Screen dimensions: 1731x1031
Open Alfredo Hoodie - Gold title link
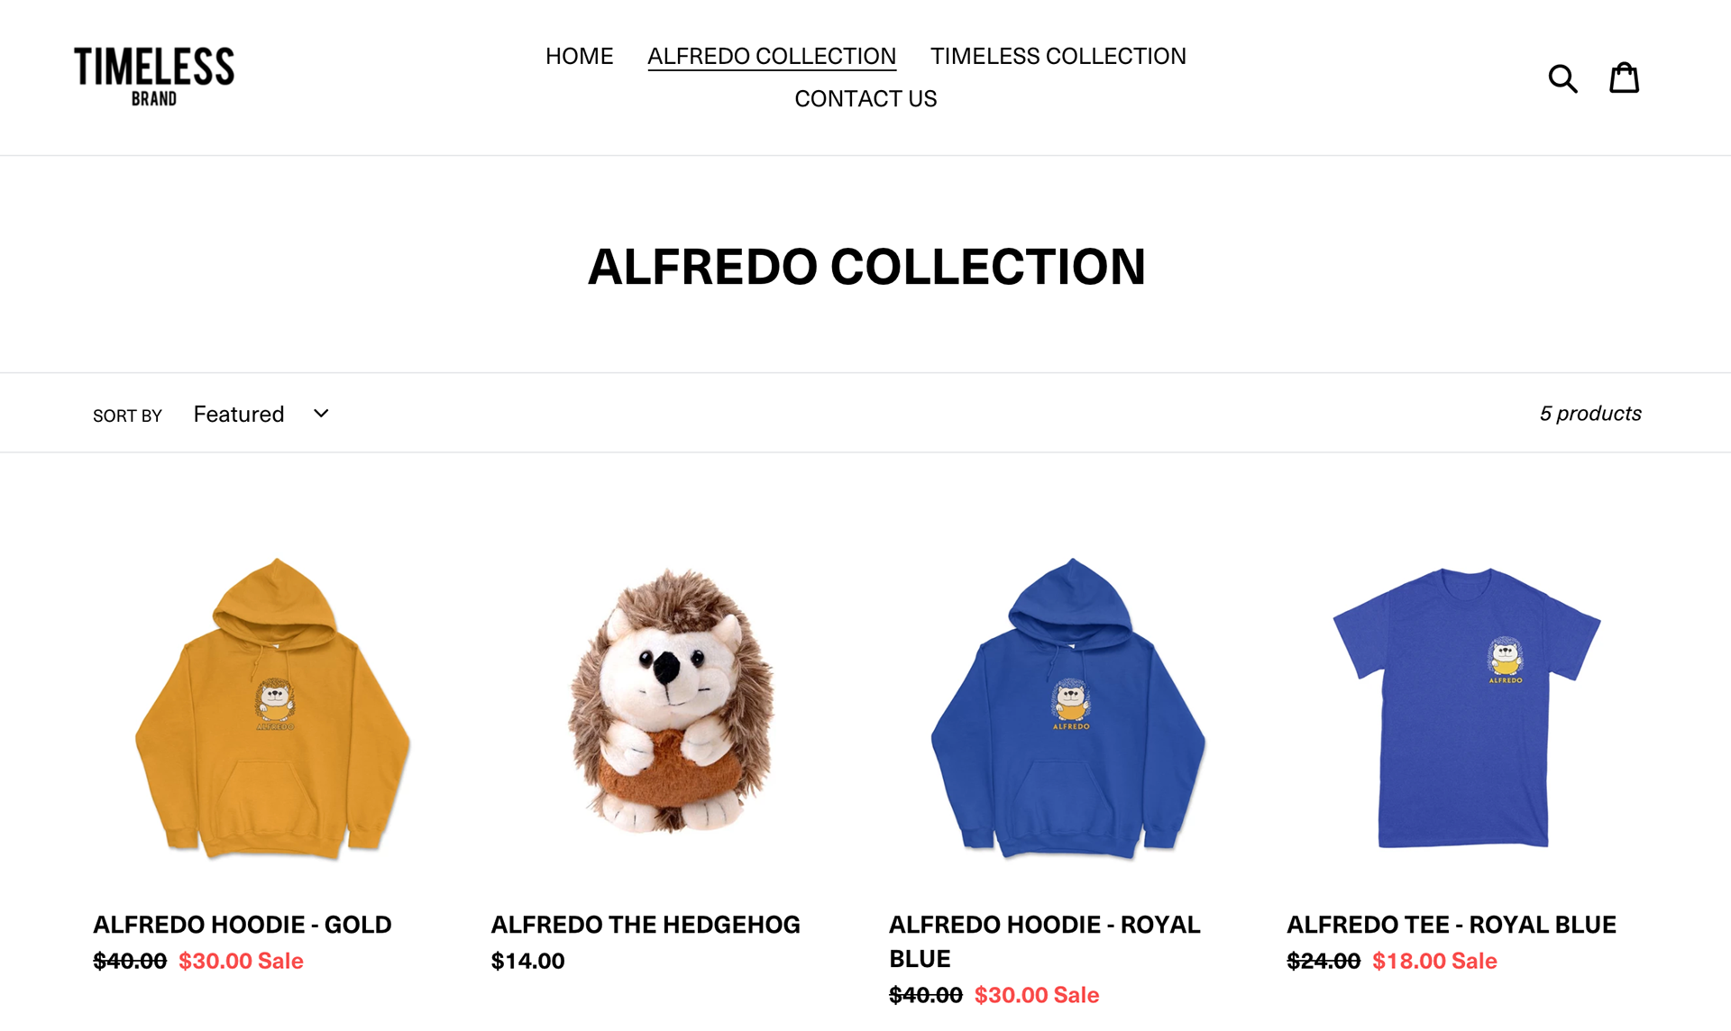pyautogui.click(x=243, y=925)
